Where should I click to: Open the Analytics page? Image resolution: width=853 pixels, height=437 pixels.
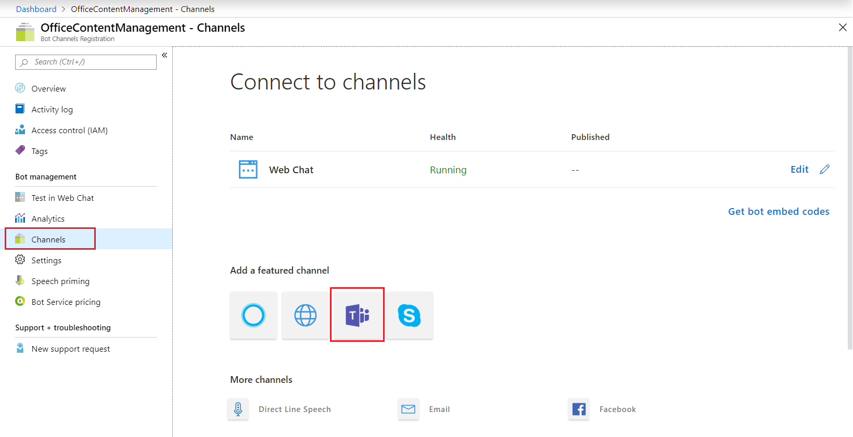point(48,219)
